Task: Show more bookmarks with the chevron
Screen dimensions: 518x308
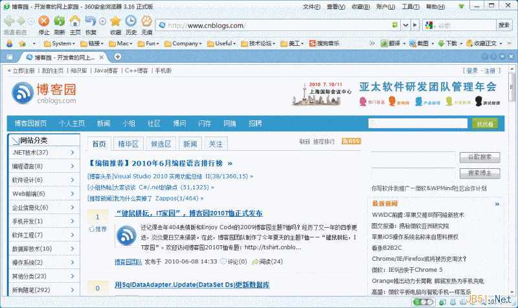Action: click(x=372, y=43)
